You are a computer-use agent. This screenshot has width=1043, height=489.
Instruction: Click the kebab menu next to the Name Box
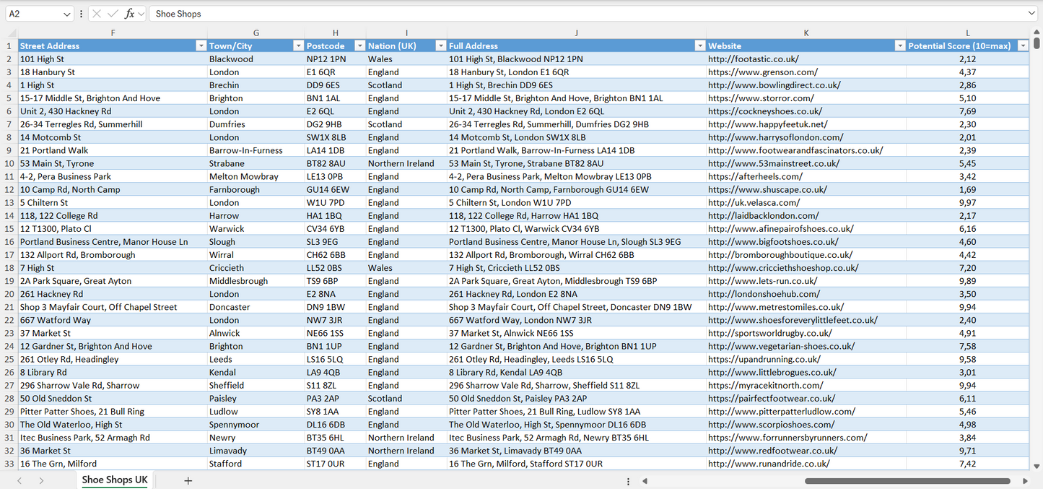point(81,13)
